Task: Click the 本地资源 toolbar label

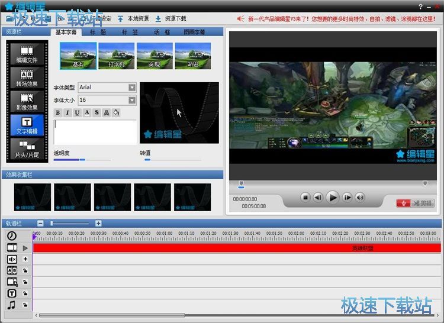Action: pyautogui.click(x=138, y=19)
